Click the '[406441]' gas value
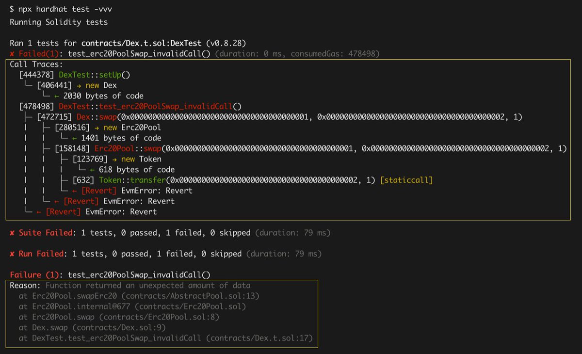Screen dimensions: 582x354 coord(54,85)
